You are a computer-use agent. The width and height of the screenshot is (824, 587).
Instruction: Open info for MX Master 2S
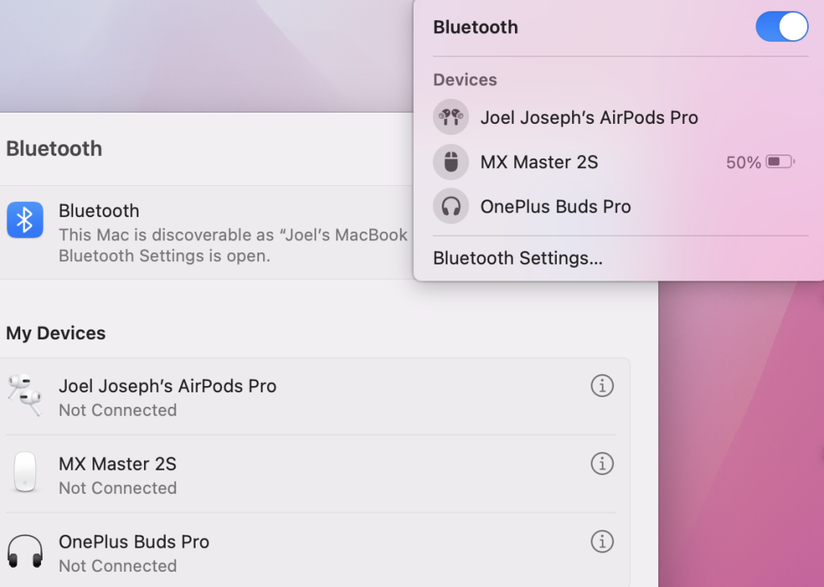pos(602,464)
